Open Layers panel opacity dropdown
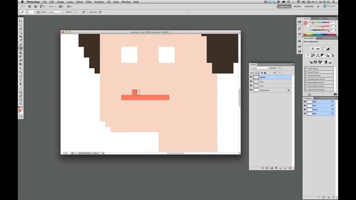This screenshot has width=356, height=200. click(x=283, y=68)
